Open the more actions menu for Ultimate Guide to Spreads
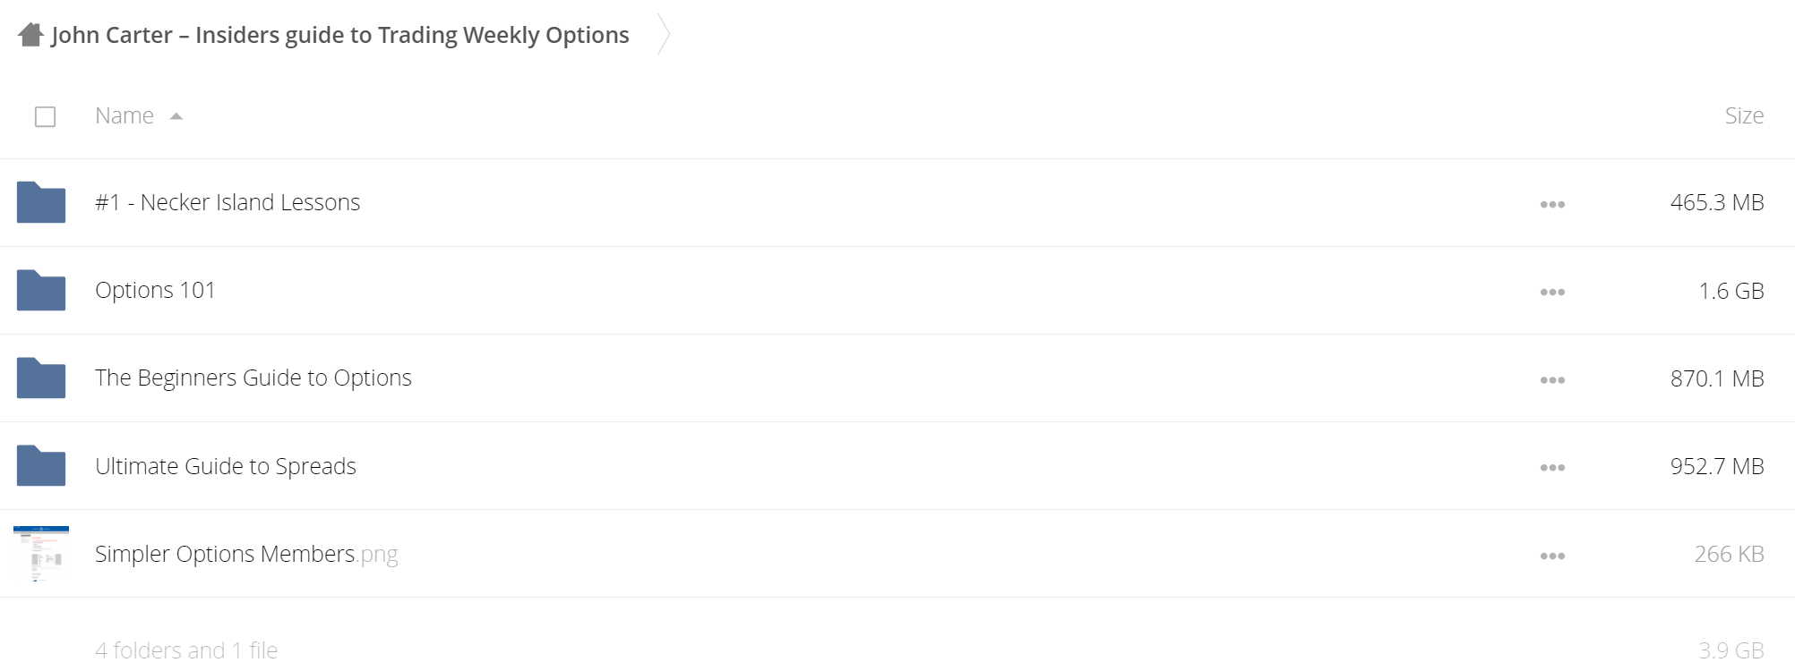 tap(1552, 468)
